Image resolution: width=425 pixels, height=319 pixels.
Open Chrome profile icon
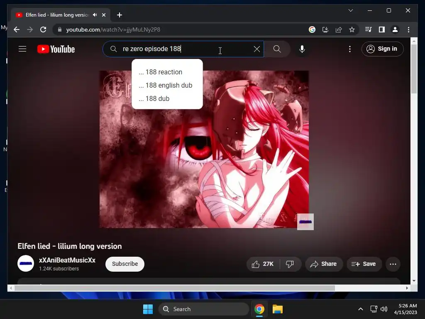pos(395,29)
